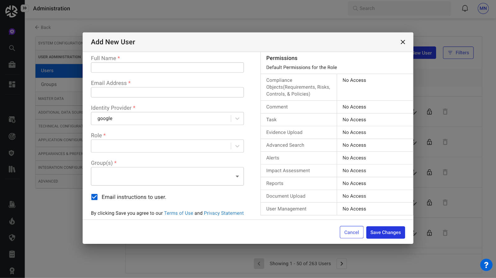
Task: Click the library books icon in sidebar
Action: 12,169
